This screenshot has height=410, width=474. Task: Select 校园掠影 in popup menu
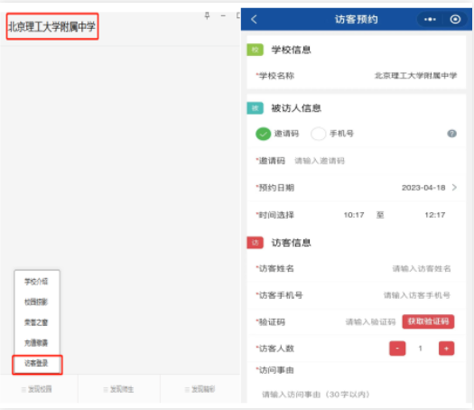pos(36,302)
